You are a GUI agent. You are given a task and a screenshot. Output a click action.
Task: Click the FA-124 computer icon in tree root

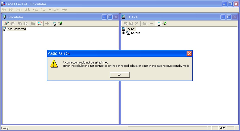123,29
